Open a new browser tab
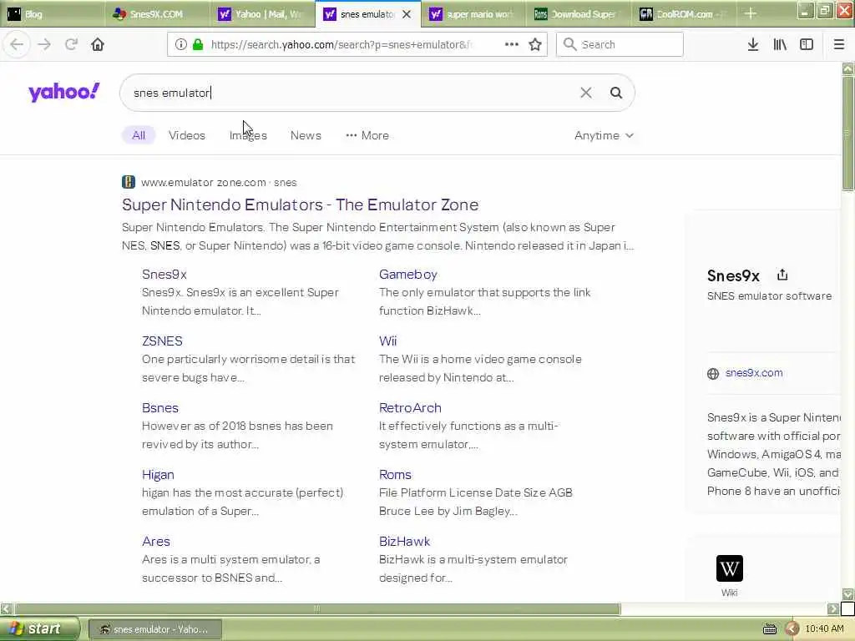The height and width of the screenshot is (641, 855). (751, 13)
